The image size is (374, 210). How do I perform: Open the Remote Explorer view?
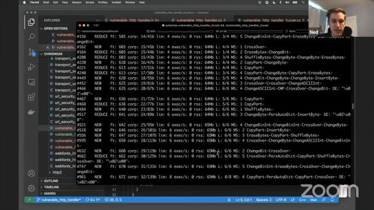(31, 82)
